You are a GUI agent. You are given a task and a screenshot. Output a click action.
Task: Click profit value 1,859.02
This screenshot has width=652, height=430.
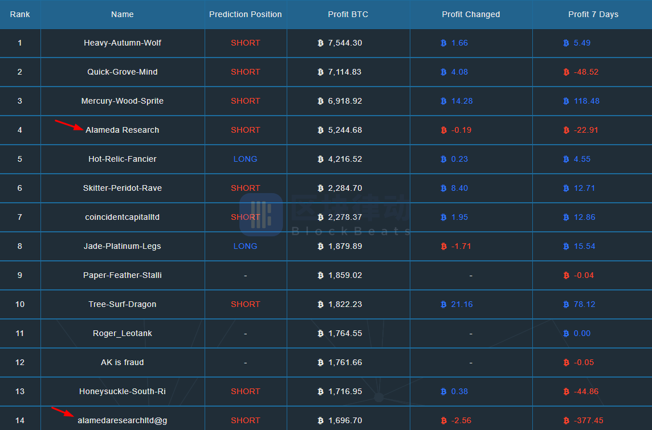pos(345,276)
